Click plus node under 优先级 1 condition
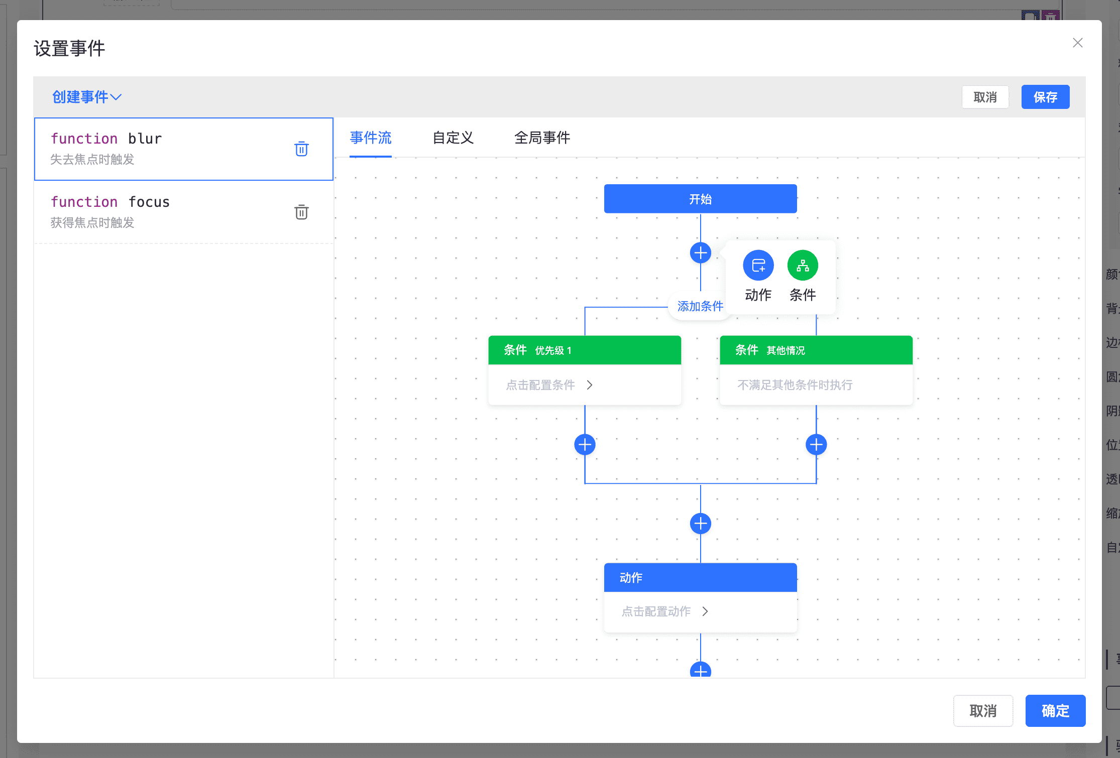This screenshot has width=1120, height=758. tap(585, 445)
